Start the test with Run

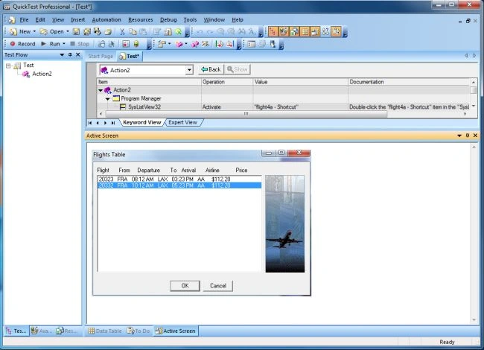pos(51,44)
